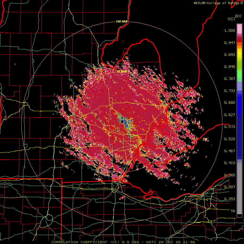Select the 0.360 scale value

click(230, 175)
